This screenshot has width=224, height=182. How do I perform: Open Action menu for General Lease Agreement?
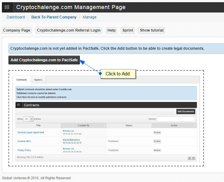point(157,132)
